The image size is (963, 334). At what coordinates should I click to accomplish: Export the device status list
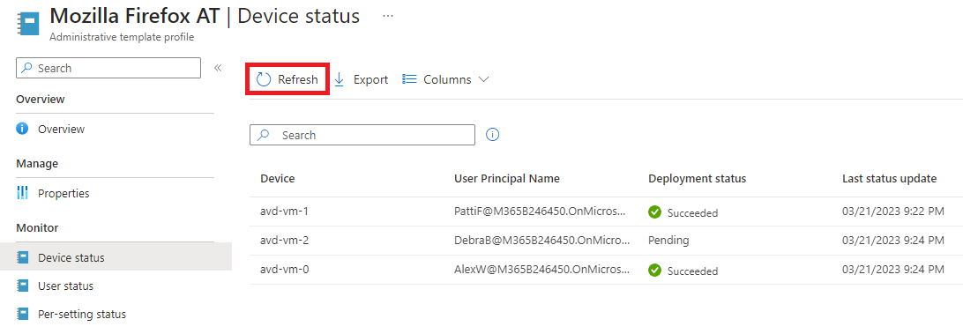(x=362, y=79)
